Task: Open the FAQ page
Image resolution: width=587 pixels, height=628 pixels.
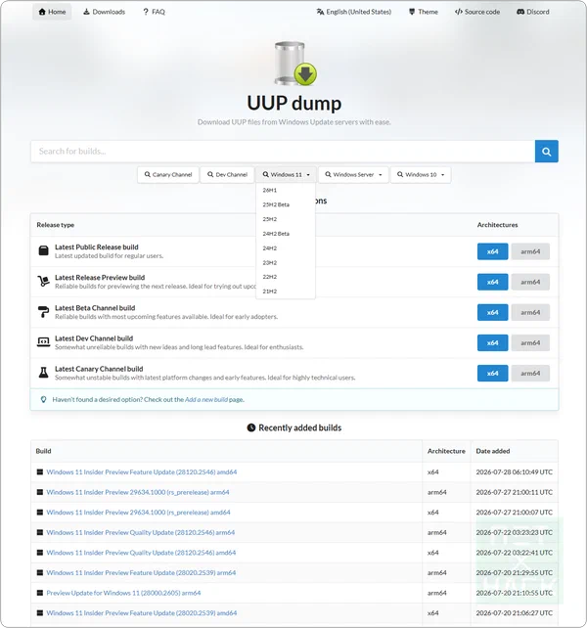Action: point(155,12)
